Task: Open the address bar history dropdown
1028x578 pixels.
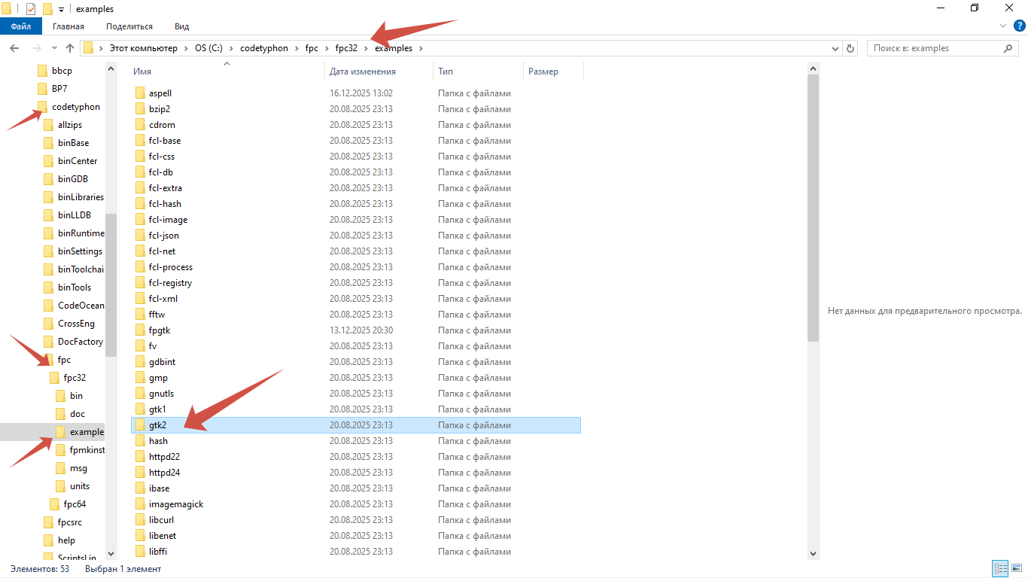Action: pos(835,48)
